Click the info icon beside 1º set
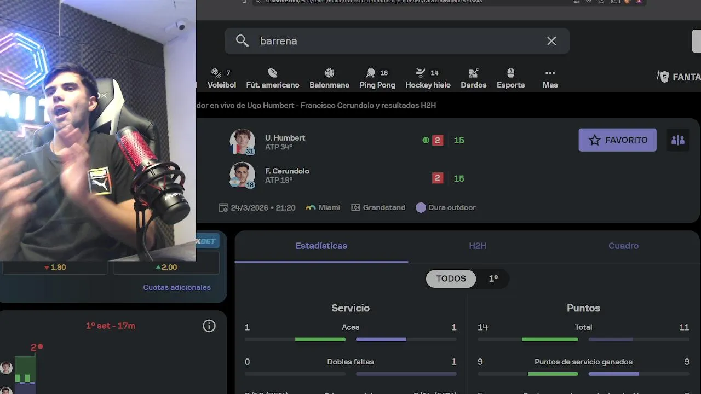The width and height of the screenshot is (701, 394). (209, 326)
